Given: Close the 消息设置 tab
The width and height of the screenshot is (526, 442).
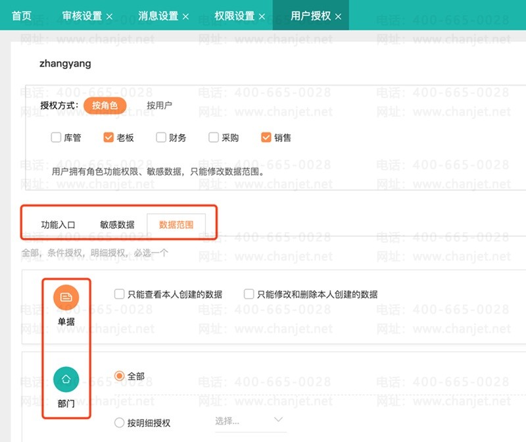Looking at the screenshot, I should click(x=185, y=16).
